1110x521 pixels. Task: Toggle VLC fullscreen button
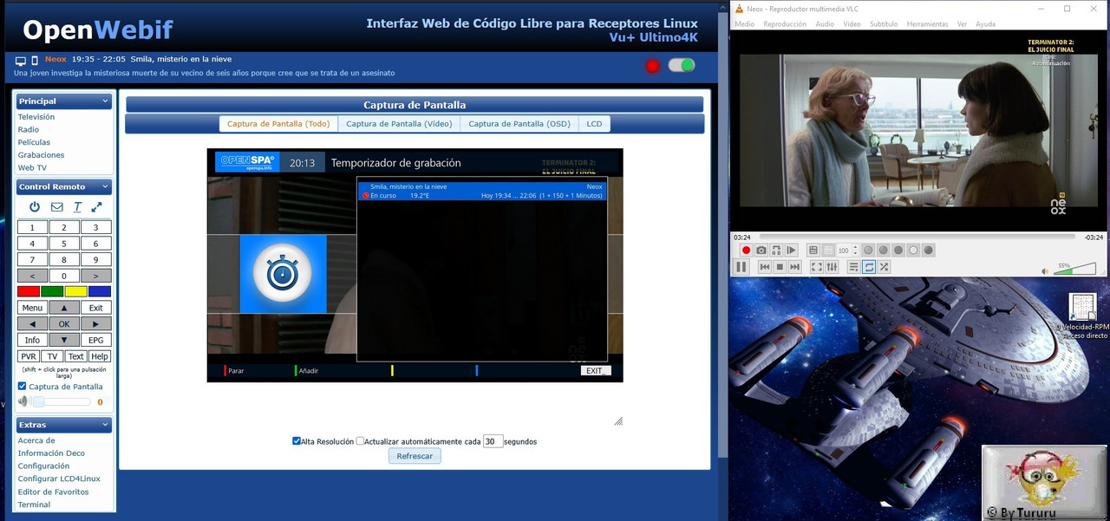click(x=817, y=267)
